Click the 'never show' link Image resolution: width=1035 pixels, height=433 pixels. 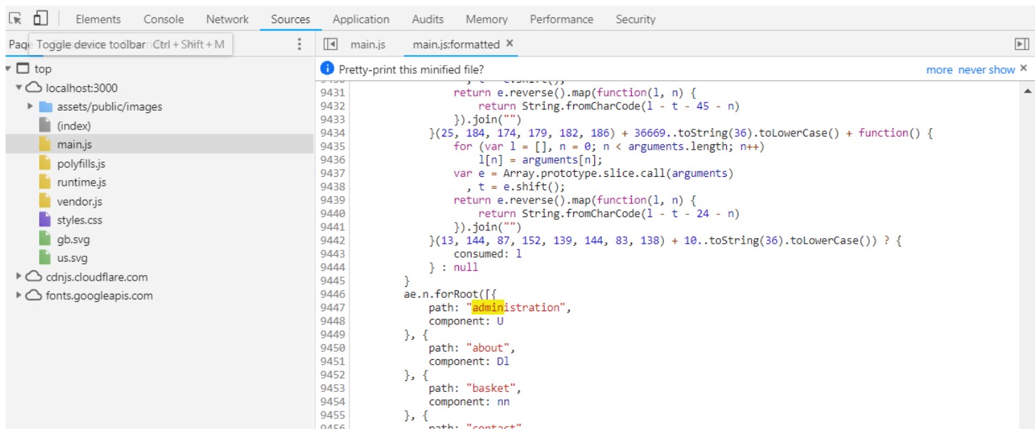click(986, 70)
